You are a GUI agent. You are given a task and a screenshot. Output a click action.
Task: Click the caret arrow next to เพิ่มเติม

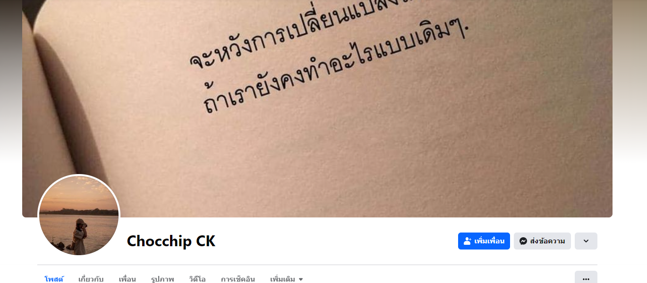tap(301, 279)
